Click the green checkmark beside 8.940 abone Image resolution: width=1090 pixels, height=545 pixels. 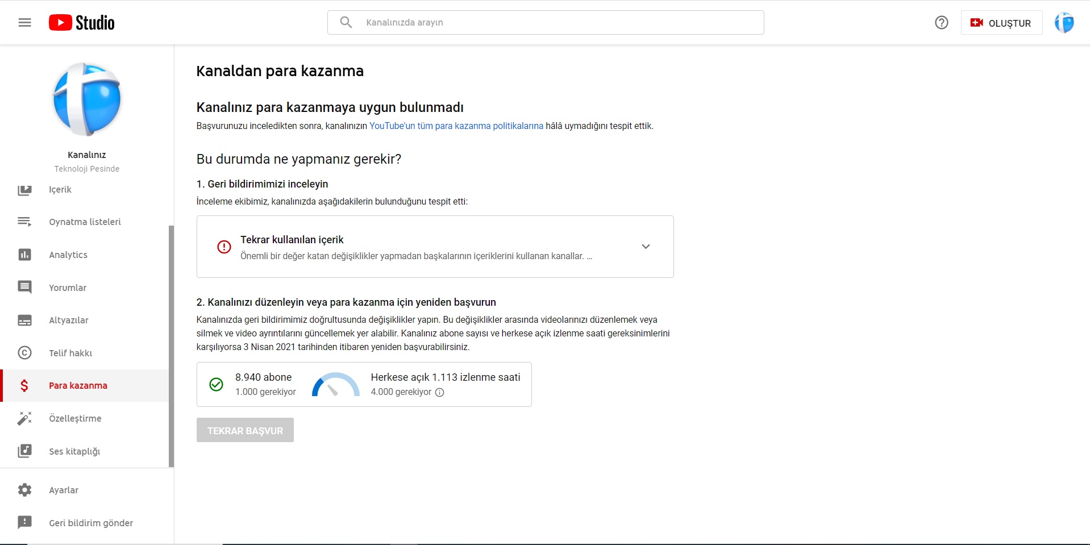[x=216, y=385]
